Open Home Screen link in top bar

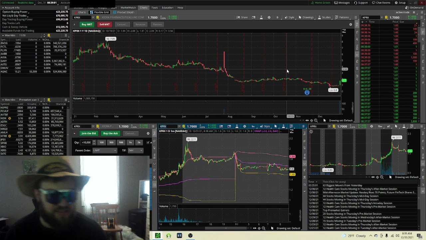[x=320, y=3]
